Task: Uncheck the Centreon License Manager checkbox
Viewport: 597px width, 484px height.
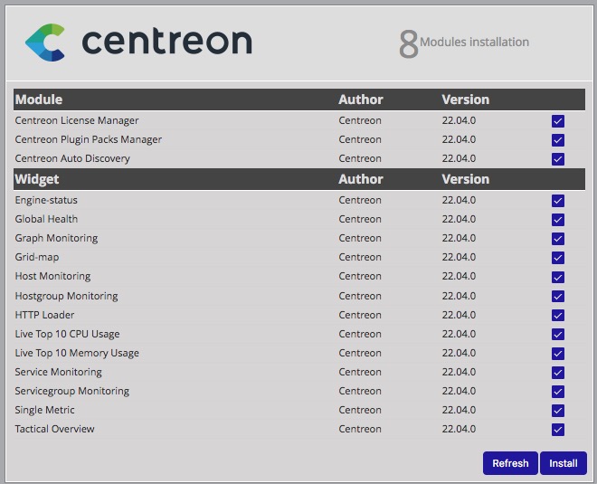Action: tap(558, 121)
